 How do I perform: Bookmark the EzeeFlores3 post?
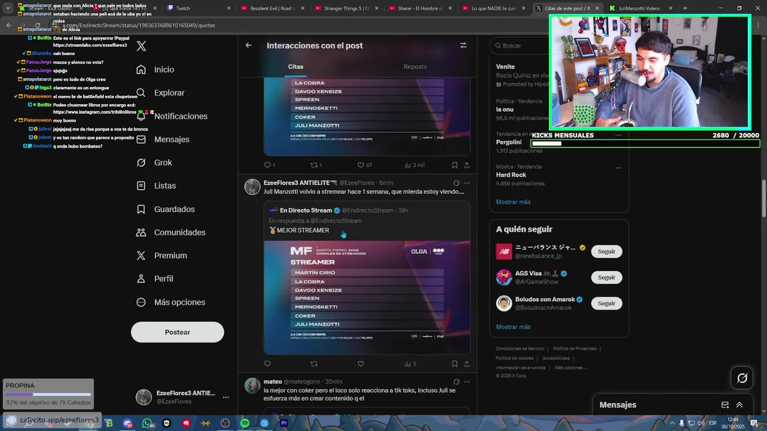[x=455, y=364]
